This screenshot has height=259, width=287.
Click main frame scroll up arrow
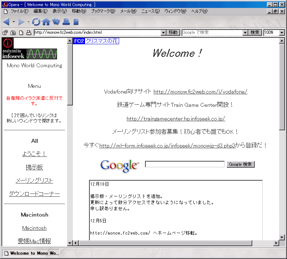(x=282, y=41)
